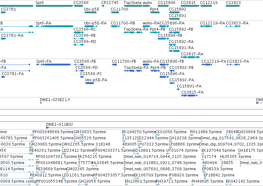Select the CG15891 gene label
This screenshot has height=186, width=263.
tap(177, 15)
